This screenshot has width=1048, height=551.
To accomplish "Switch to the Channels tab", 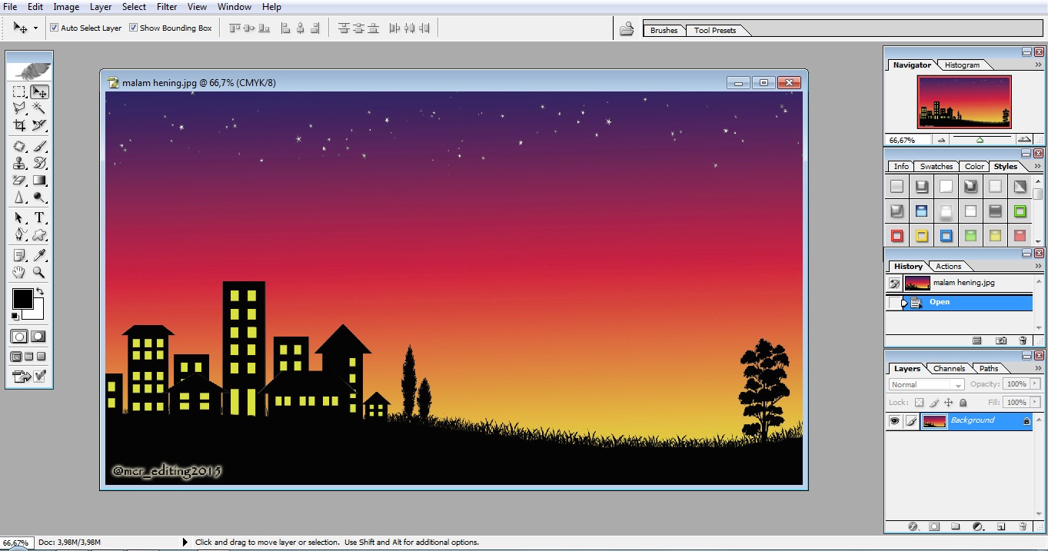I will pyautogui.click(x=949, y=369).
